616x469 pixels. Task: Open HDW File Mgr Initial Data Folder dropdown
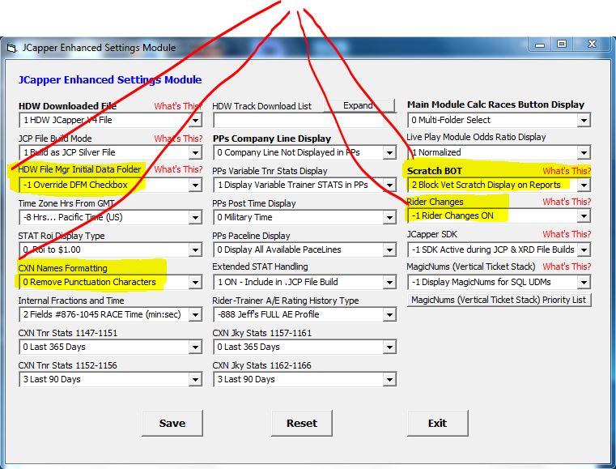click(195, 185)
